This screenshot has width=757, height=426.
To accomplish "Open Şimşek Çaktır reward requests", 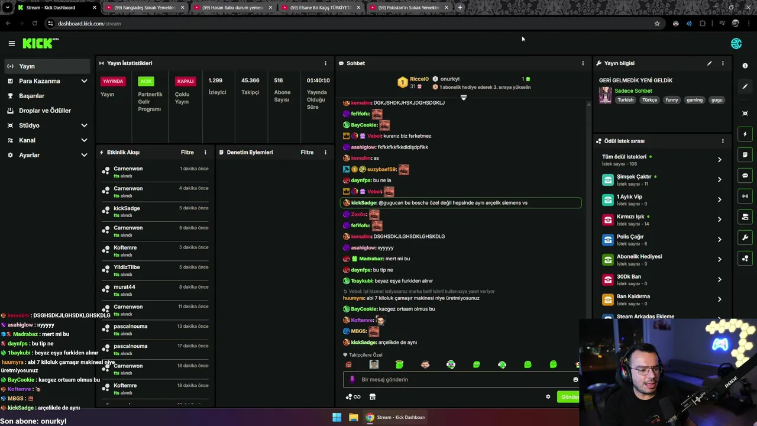I will 661,179.
